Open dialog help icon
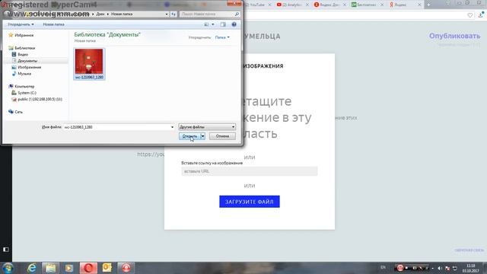Image resolution: width=487 pixels, height=274 pixels. click(x=234, y=24)
